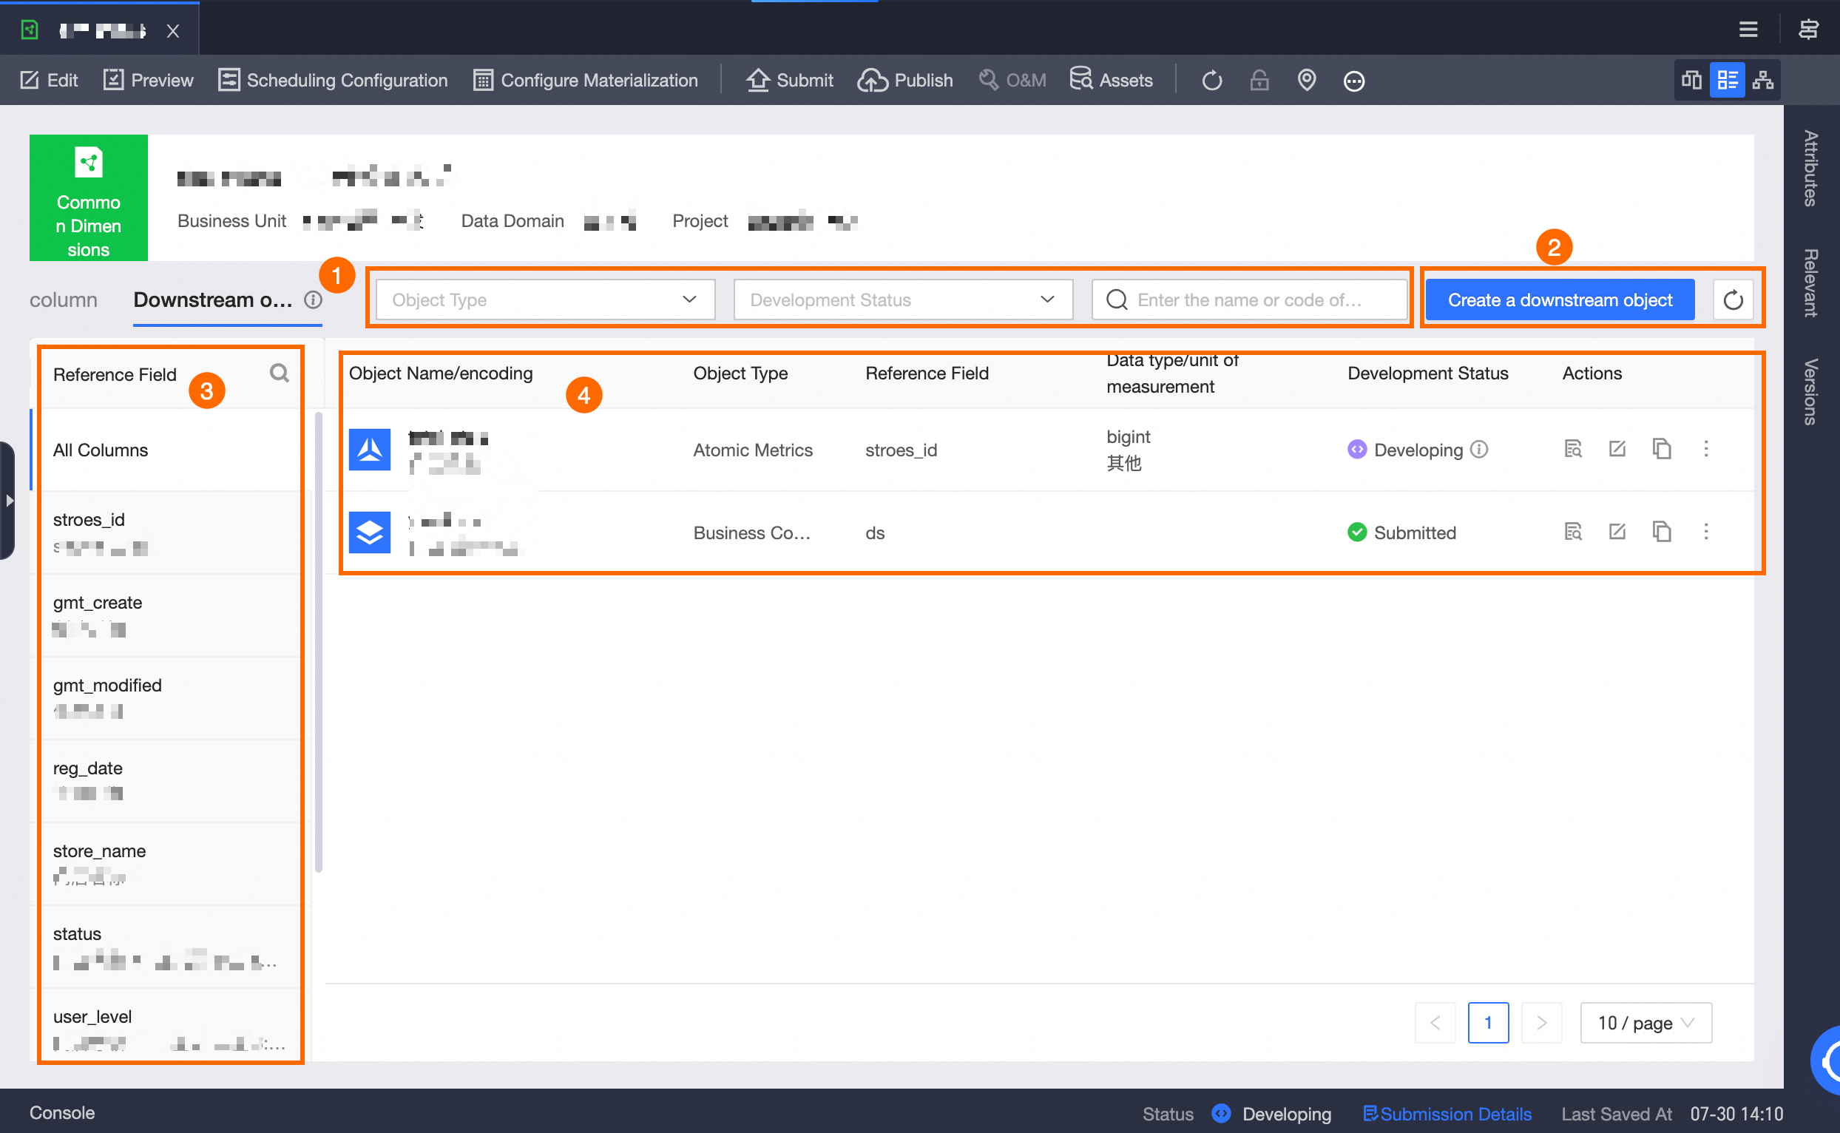This screenshot has height=1133, width=1840.
Task: Switch to the column tab
Action: [x=64, y=300]
